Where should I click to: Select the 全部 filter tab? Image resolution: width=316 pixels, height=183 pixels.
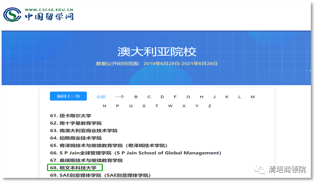tap(101, 97)
